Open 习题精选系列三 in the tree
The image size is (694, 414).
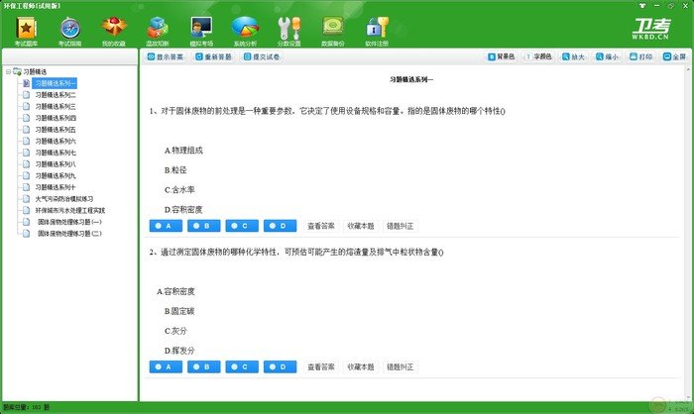[x=56, y=106]
